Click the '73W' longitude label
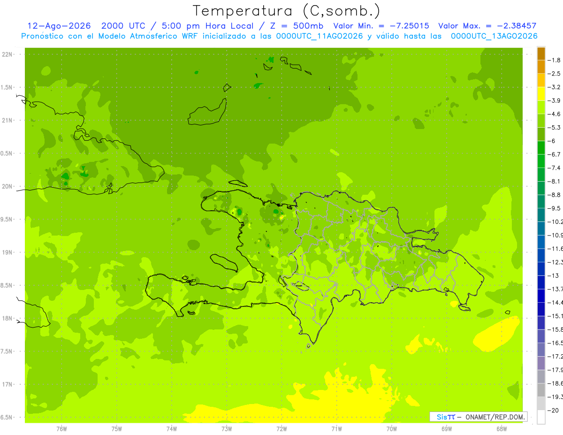563x435 pixels. (x=227, y=428)
